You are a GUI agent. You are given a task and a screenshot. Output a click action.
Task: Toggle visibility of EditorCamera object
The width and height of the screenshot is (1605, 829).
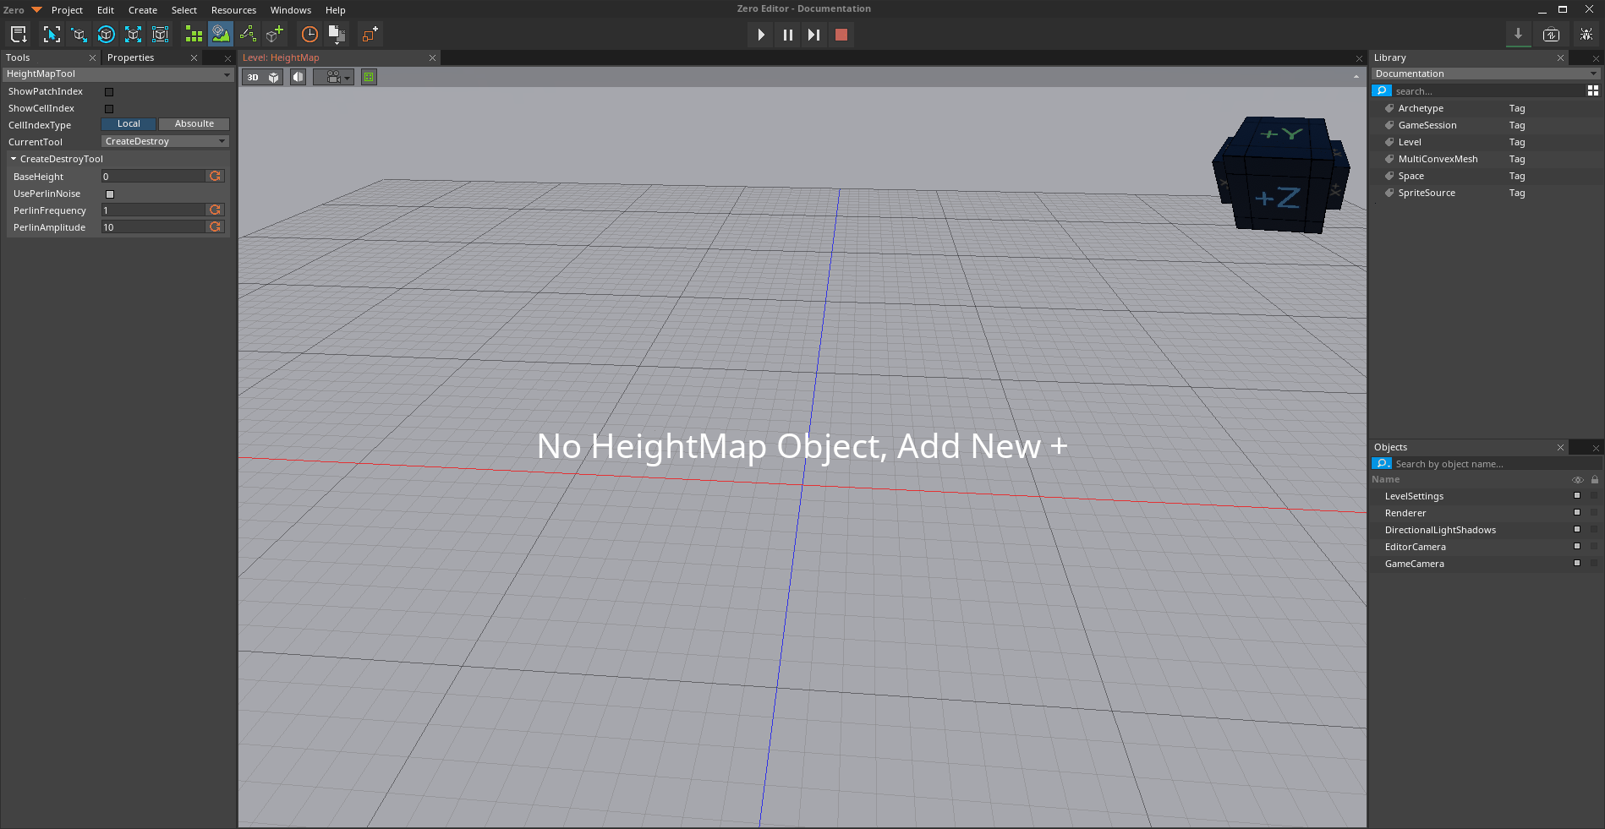coord(1577,547)
